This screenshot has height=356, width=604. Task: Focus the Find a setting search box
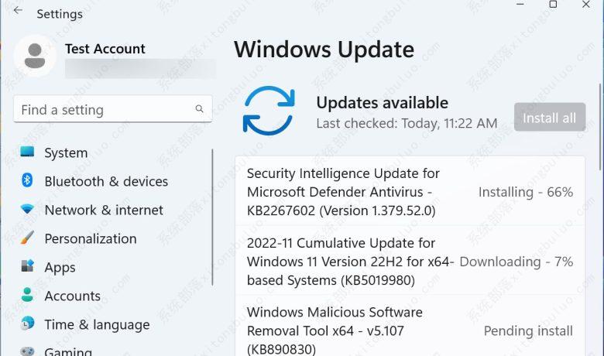click(105, 110)
